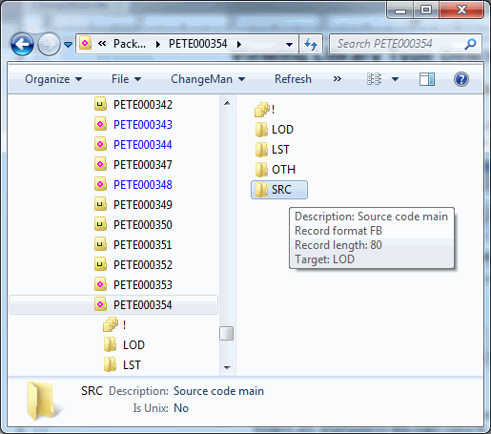
Task: Click the search magnifier icon
Action: point(470,44)
